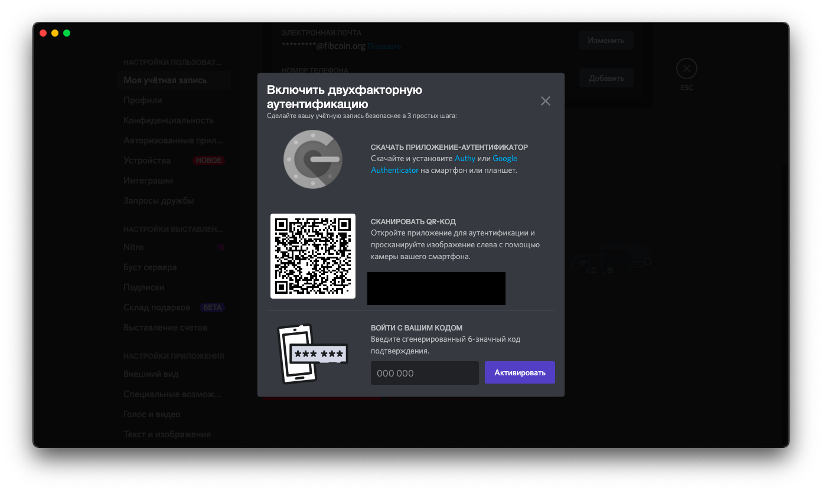
Task: Click the СКАЧАТЬ ПРИЛОЖЕНИЕ-АУТЕНТИФИКАТОР heading
Action: pos(449,148)
